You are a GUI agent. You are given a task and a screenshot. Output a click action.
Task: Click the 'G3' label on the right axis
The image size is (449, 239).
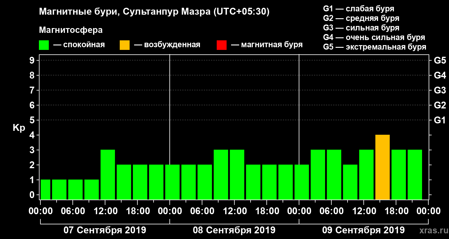[440, 91]
